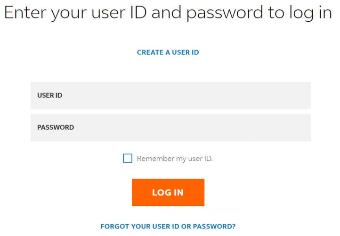The image size is (340, 236).
Task: Click the PASSWORD label inside the field
Action: click(56, 127)
